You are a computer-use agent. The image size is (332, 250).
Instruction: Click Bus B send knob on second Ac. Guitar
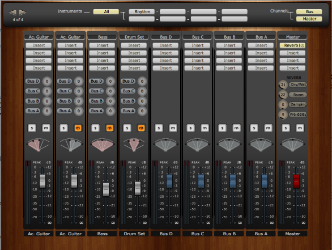tap(79, 101)
